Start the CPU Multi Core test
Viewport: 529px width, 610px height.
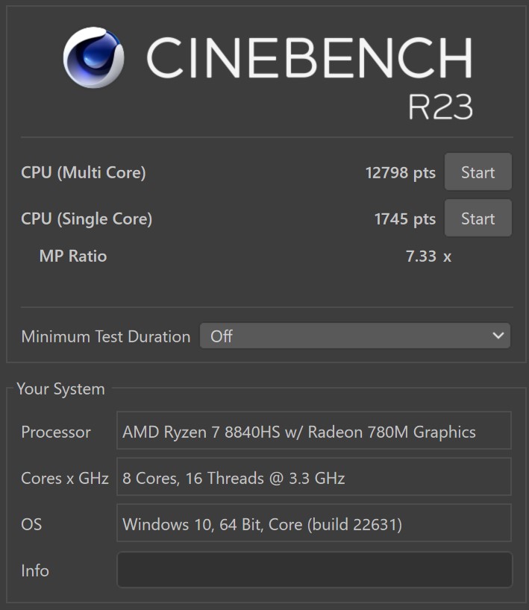(478, 172)
